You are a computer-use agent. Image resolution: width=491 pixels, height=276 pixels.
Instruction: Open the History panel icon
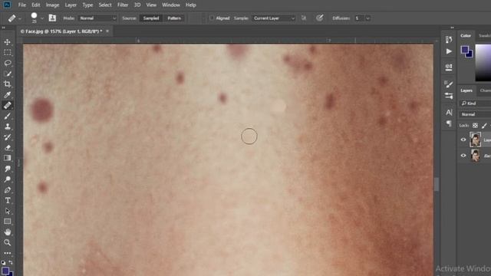pos(449,39)
